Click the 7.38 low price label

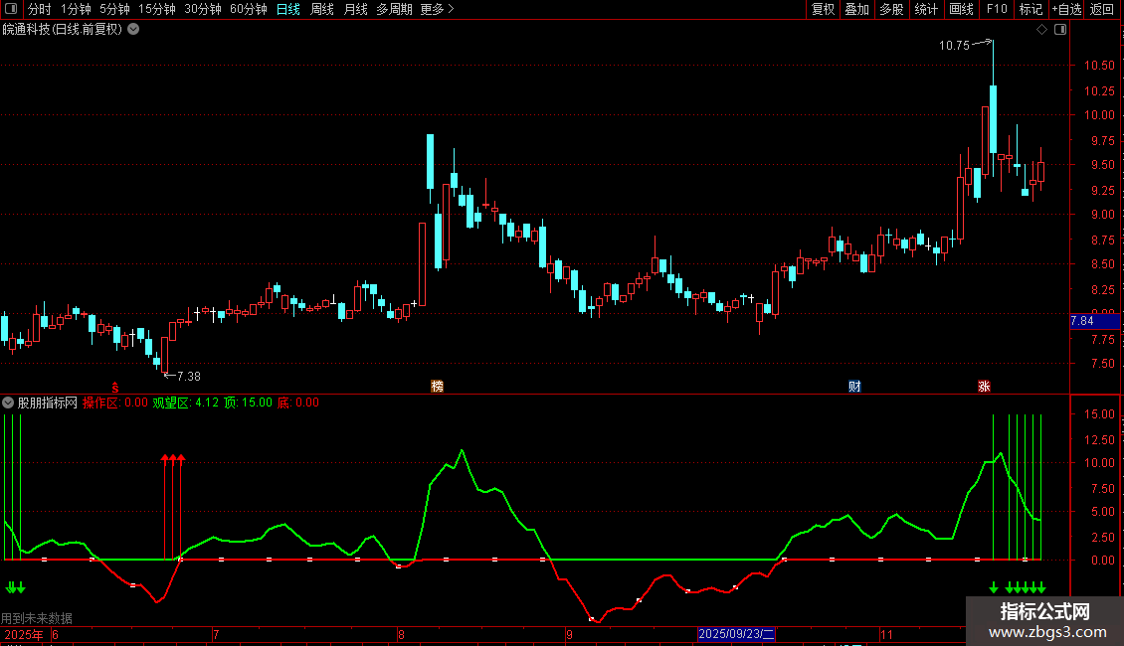coord(189,376)
